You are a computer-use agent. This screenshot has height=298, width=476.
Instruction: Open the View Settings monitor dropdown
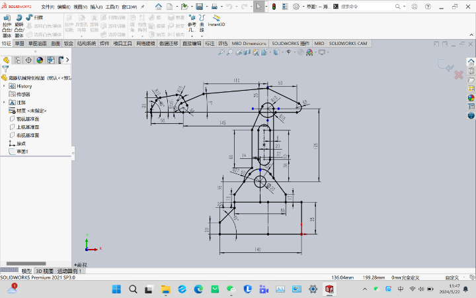pyautogui.click(x=323, y=52)
